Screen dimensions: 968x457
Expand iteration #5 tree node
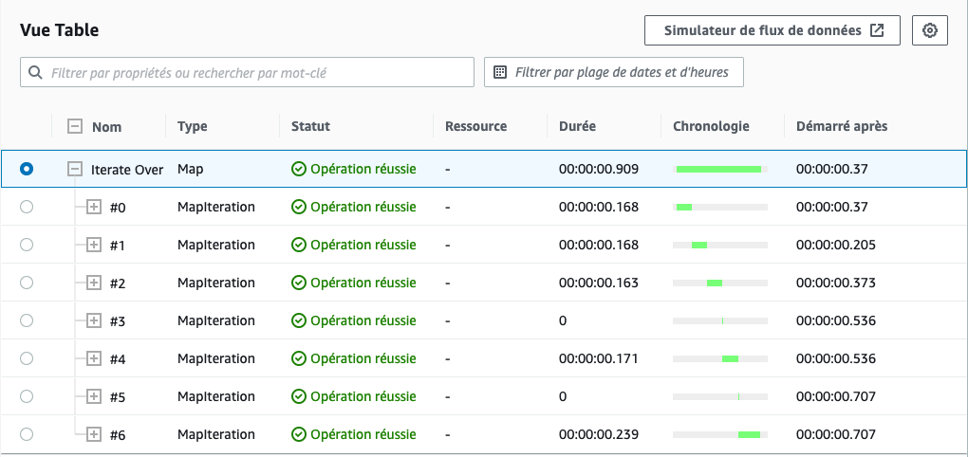click(x=93, y=396)
